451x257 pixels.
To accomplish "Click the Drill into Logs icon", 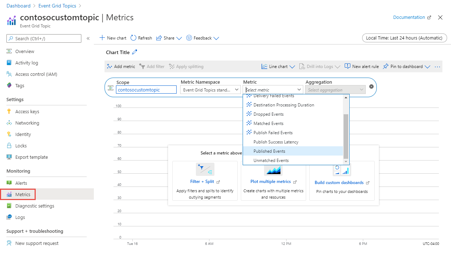I will click(301, 66).
